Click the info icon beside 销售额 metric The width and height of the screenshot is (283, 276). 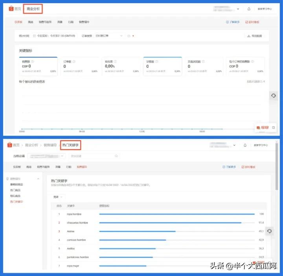tap(33, 62)
